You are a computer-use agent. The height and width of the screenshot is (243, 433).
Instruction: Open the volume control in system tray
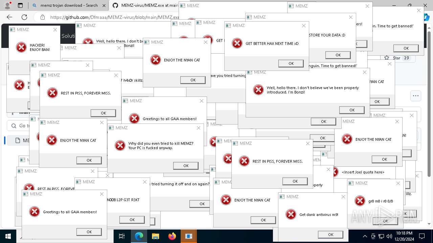(389, 236)
